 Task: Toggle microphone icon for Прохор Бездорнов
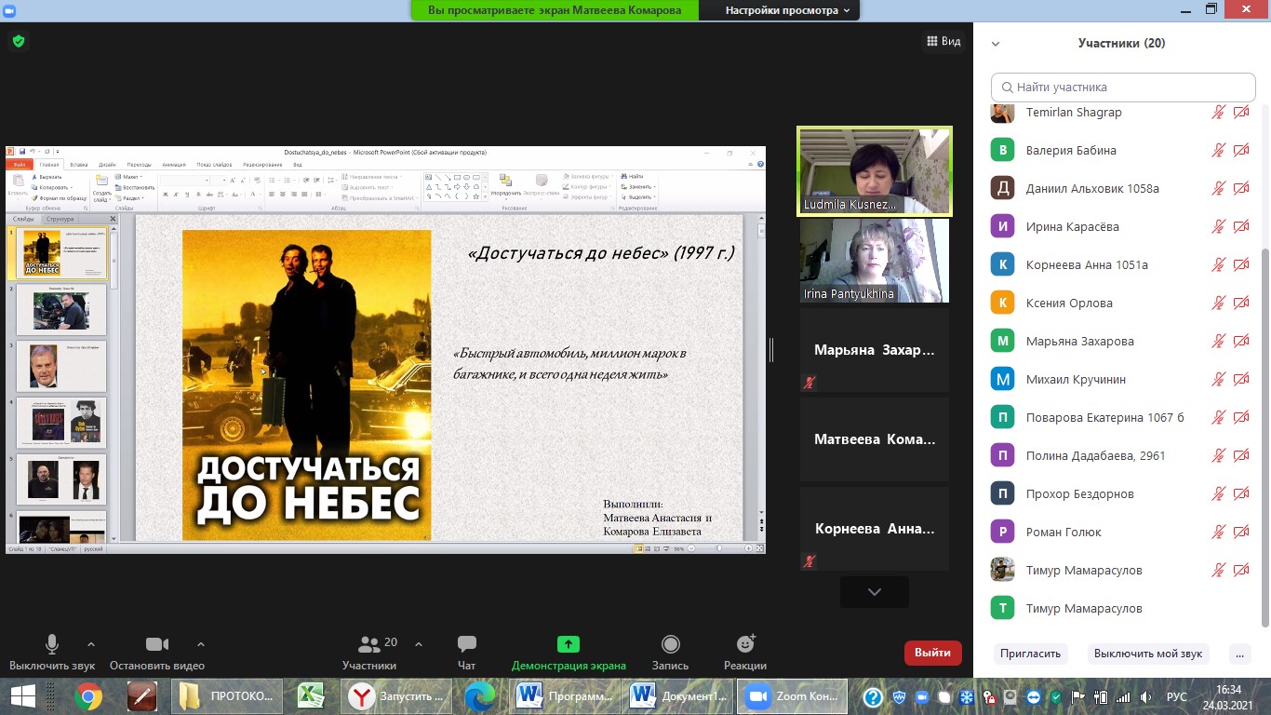pyautogui.click(x=1219, y=493)
